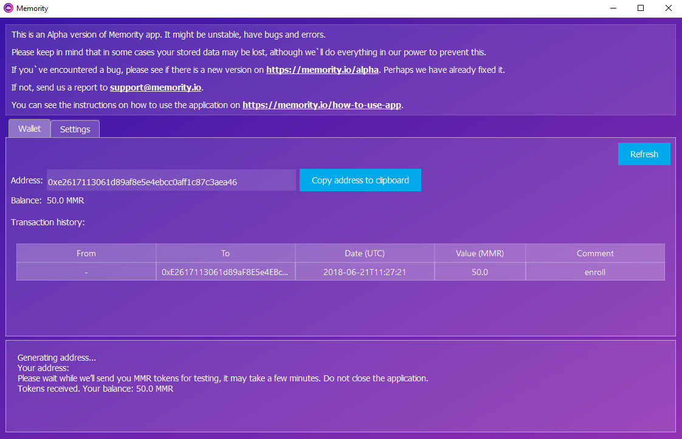This screenshot has height=439, width=682.
Task: Select the 0xE2617113061d89aF8E5e4EBc... To cell
Action: [226, 272]
